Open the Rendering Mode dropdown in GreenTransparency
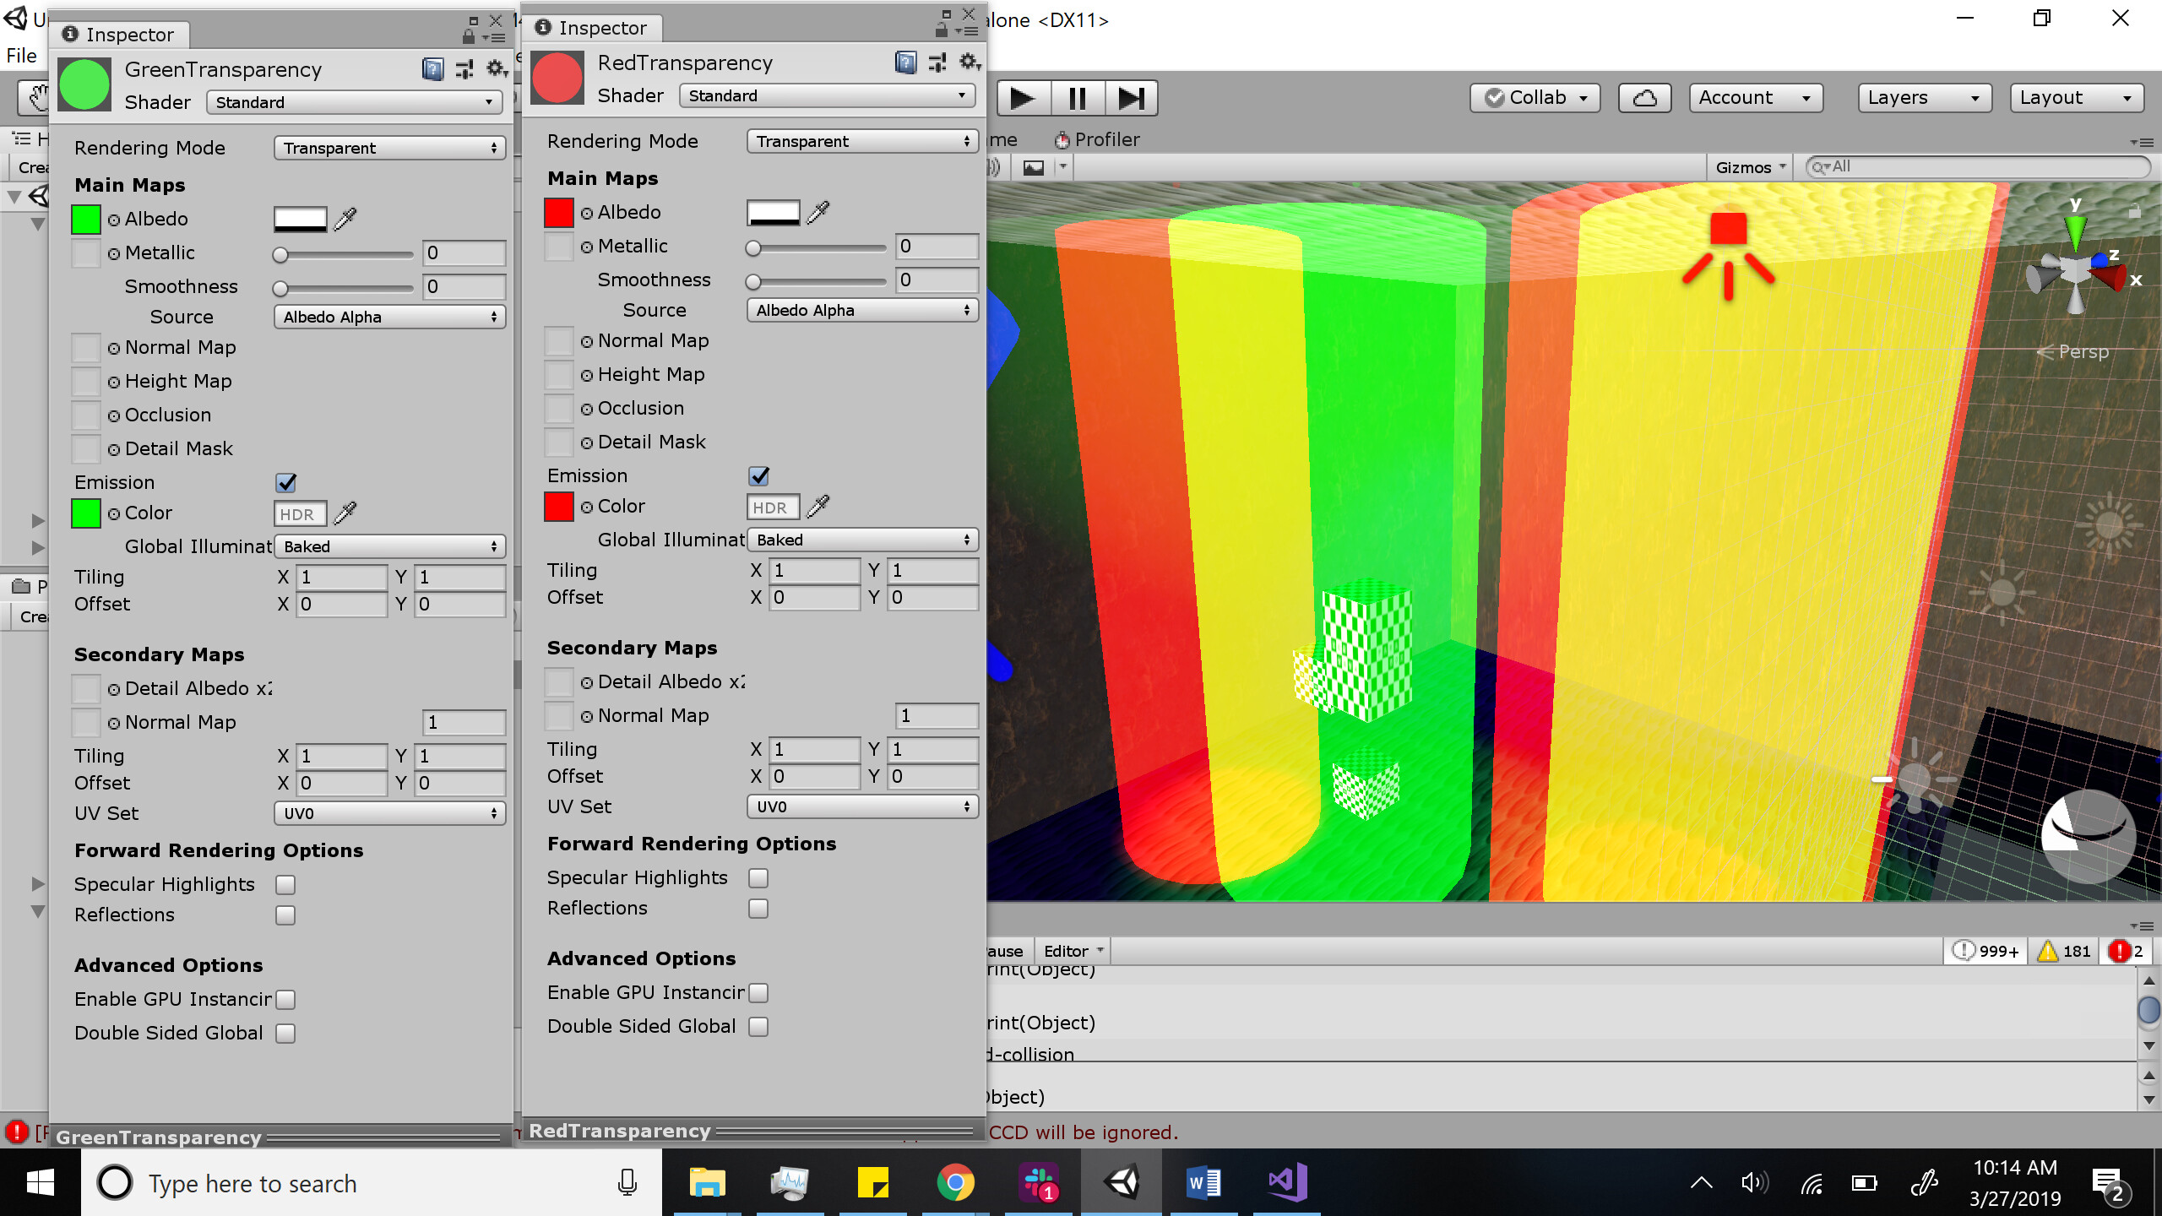The width and height of the screenshot is (2162, 1216). point(388,148)
